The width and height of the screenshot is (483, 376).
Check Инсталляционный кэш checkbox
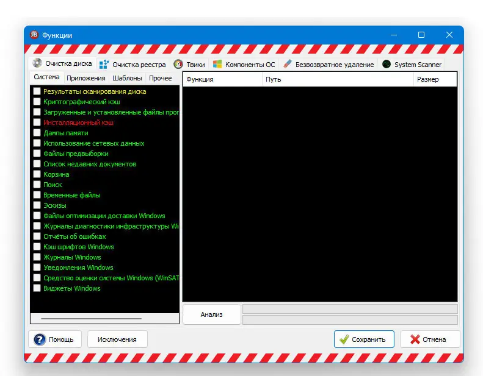click(x=37, y=122)
